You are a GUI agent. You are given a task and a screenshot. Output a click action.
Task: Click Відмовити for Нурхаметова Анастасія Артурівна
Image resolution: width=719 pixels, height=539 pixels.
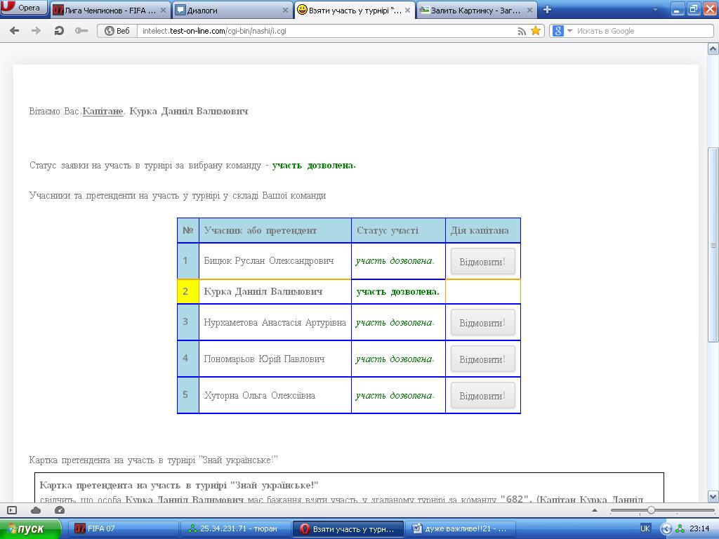pyautogui.click(x=482, y=323)
